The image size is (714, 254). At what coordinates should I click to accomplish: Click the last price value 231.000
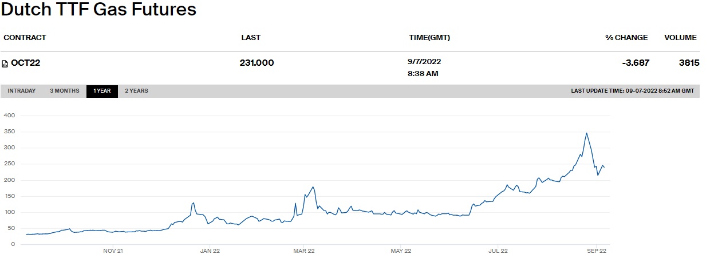(257, 63)
